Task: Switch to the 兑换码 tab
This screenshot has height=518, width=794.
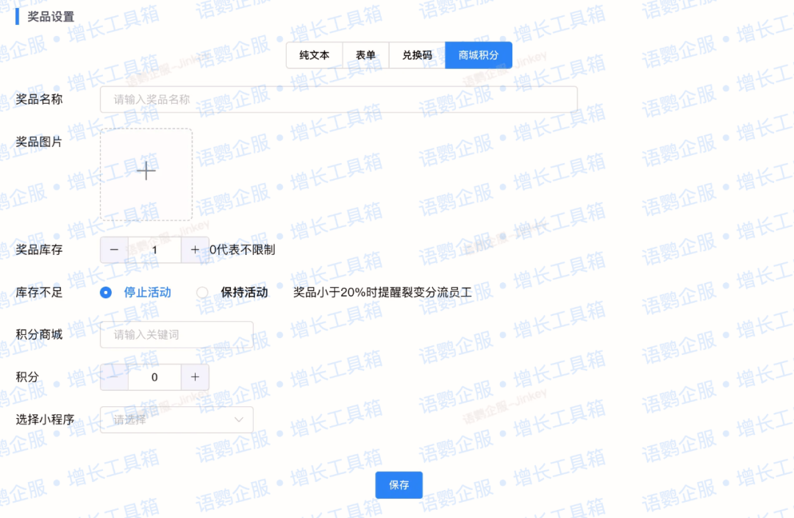Action: click(x=417, y=55)
